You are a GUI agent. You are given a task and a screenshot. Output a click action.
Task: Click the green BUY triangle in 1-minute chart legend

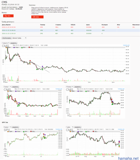coord(22,47)
